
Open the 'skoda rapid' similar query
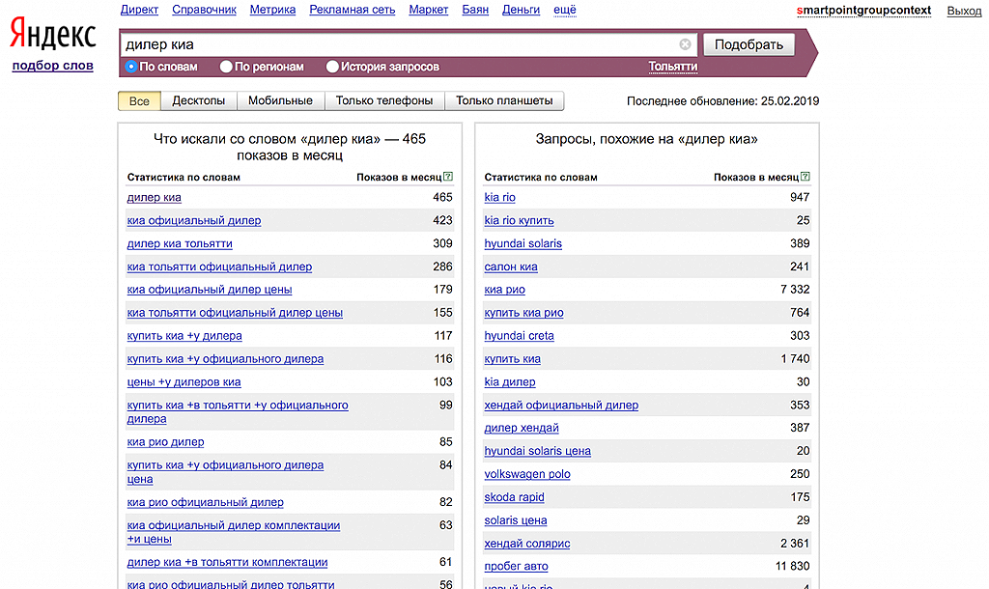pyautogui.click(x=514, y=497)
